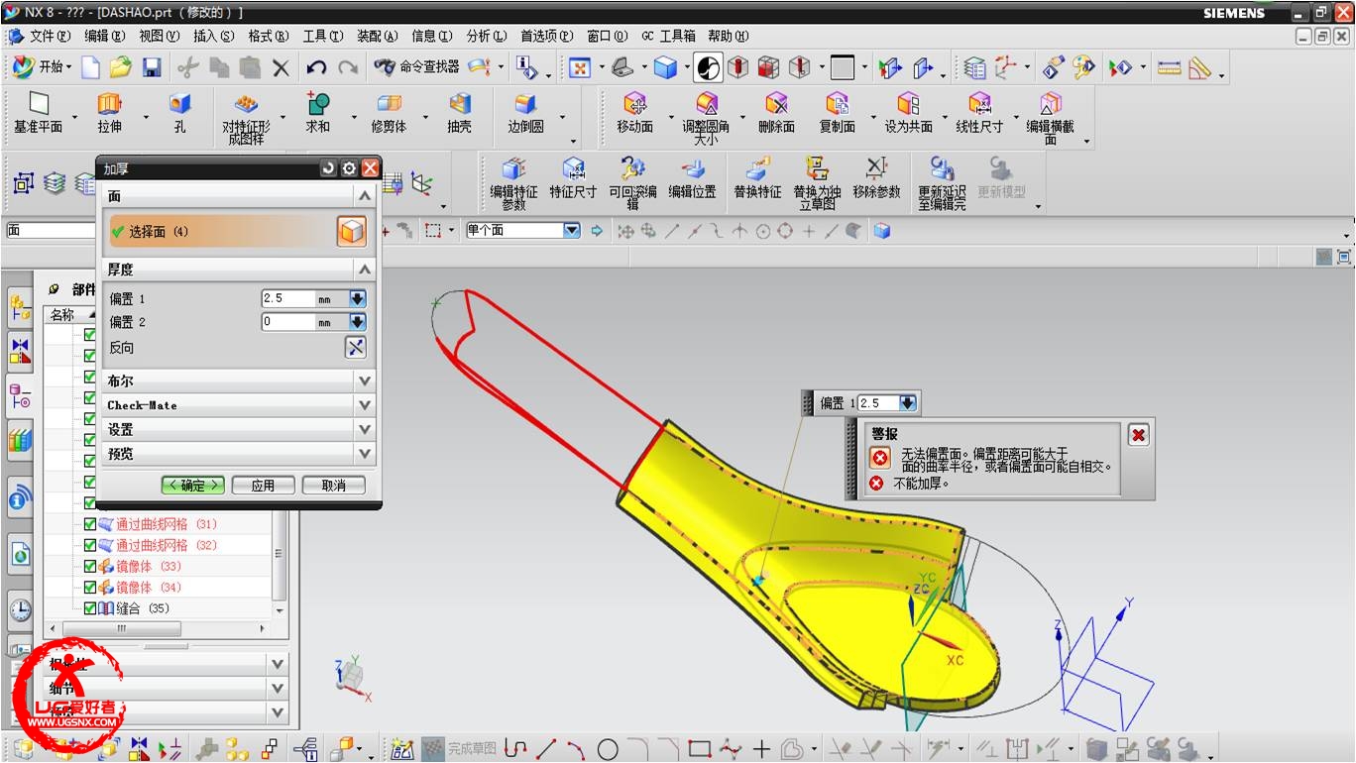Open the 偏置 2 value options dropdown
The image size is (1356, 763).
tap(358, 321)
